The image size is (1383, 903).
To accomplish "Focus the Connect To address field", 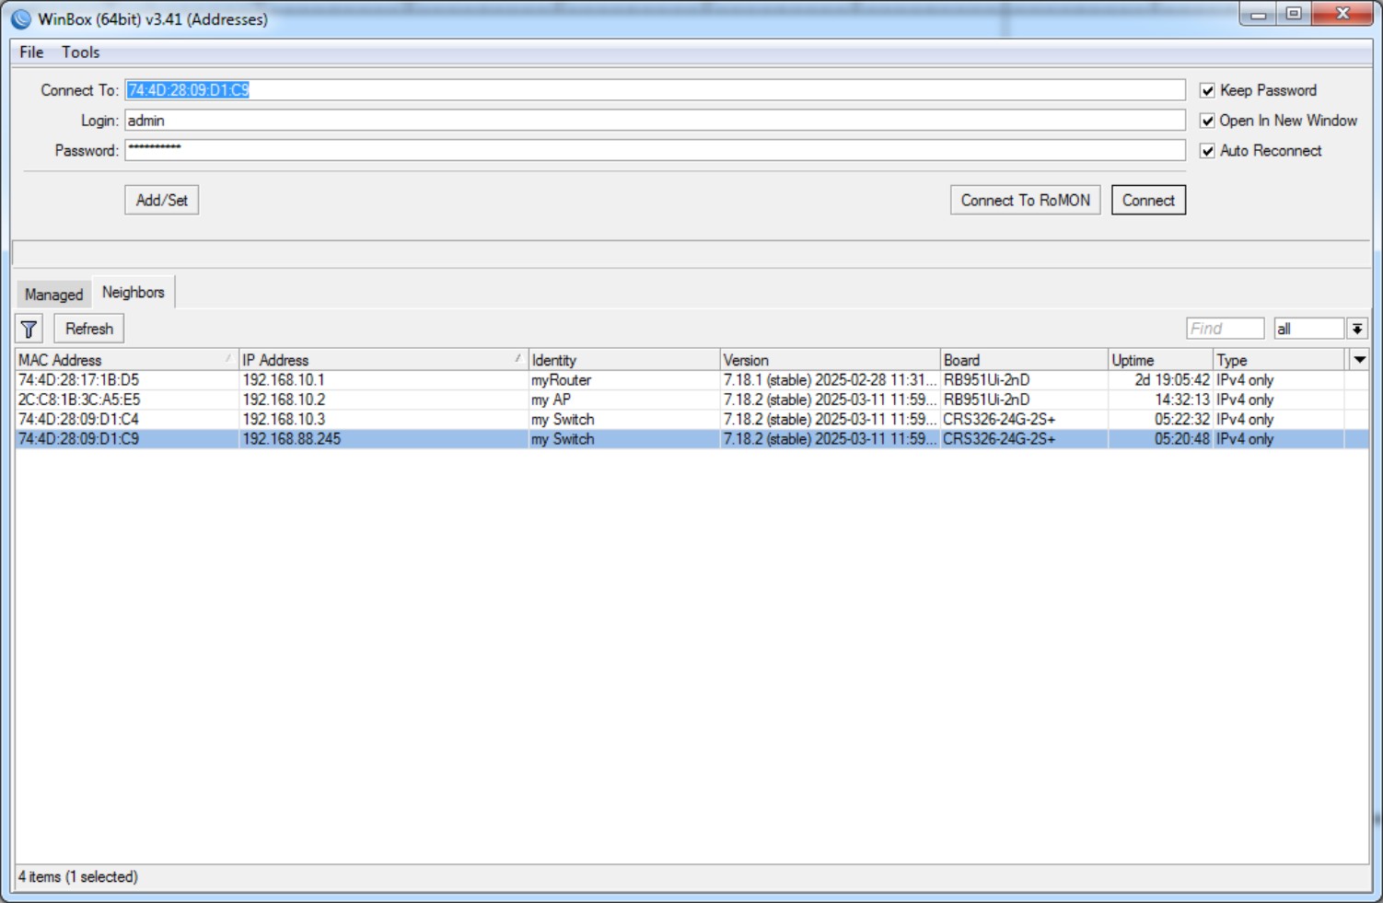I will coord(655,90).
